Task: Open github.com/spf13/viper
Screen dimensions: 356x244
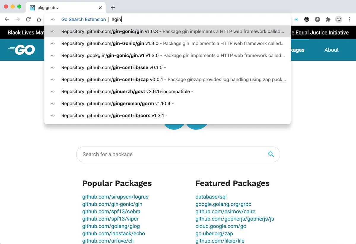Action: point(110,219)
